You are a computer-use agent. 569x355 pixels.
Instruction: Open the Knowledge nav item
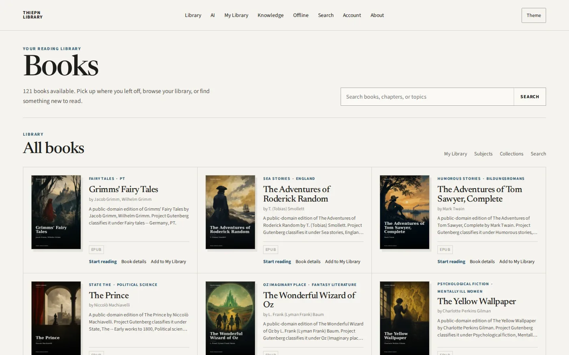pyautogui.click(x=271, y=15)
